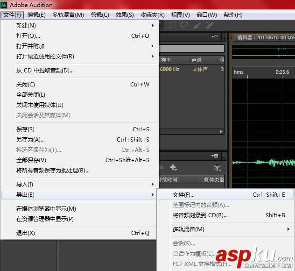The image size is (295, 271).
Task: Select the marquee selection tool icon
Action: (172, 25)
